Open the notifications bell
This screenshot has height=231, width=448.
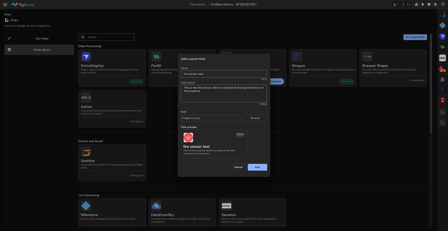pos(423,4)
